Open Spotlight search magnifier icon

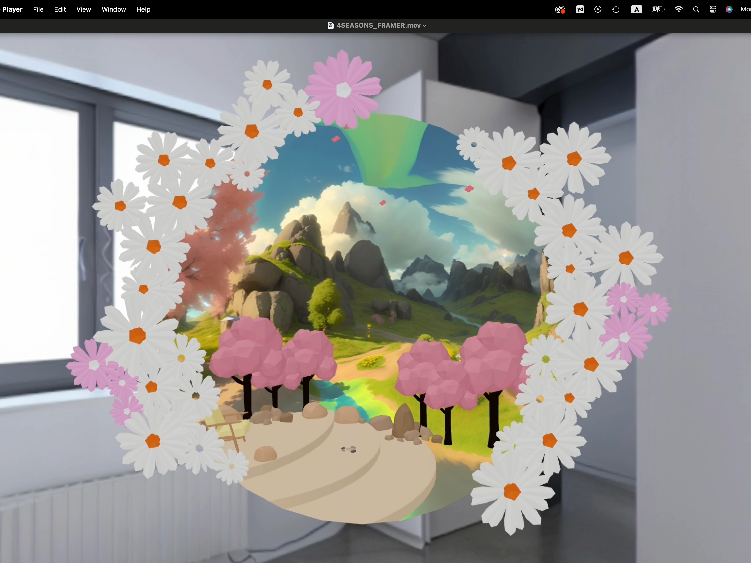(696, 10)
